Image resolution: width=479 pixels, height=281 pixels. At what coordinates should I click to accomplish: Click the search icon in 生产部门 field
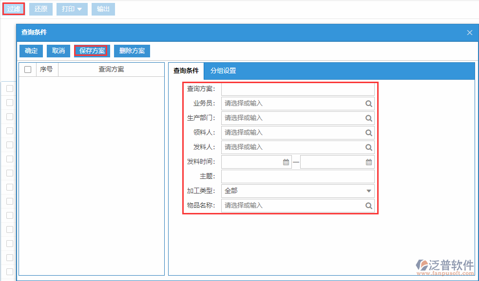pyautogui.click(x=369, y=118)
